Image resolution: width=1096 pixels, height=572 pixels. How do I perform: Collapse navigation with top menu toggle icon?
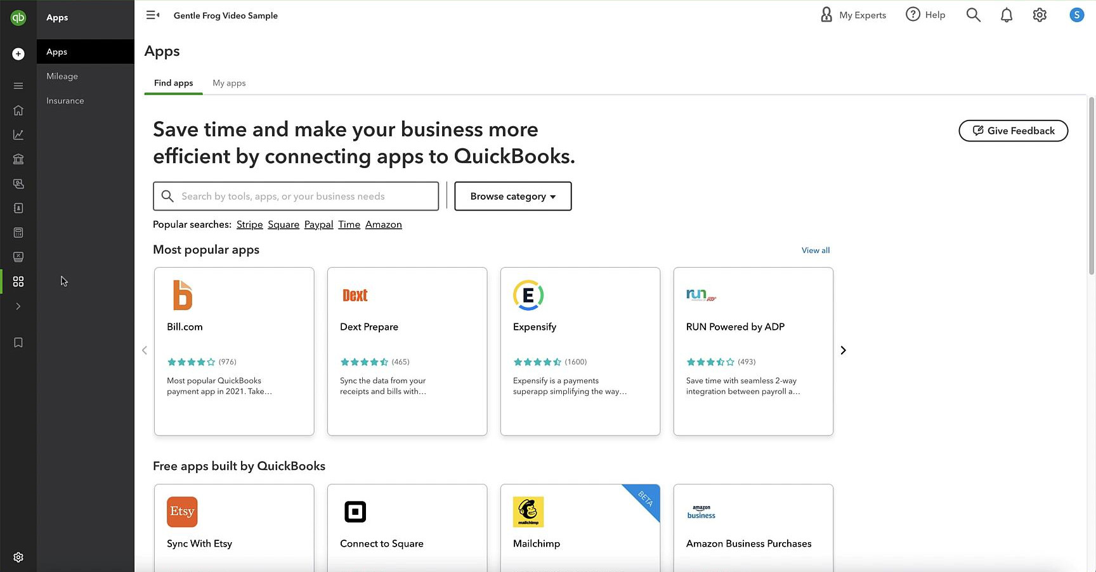click(x=153, y=15)
